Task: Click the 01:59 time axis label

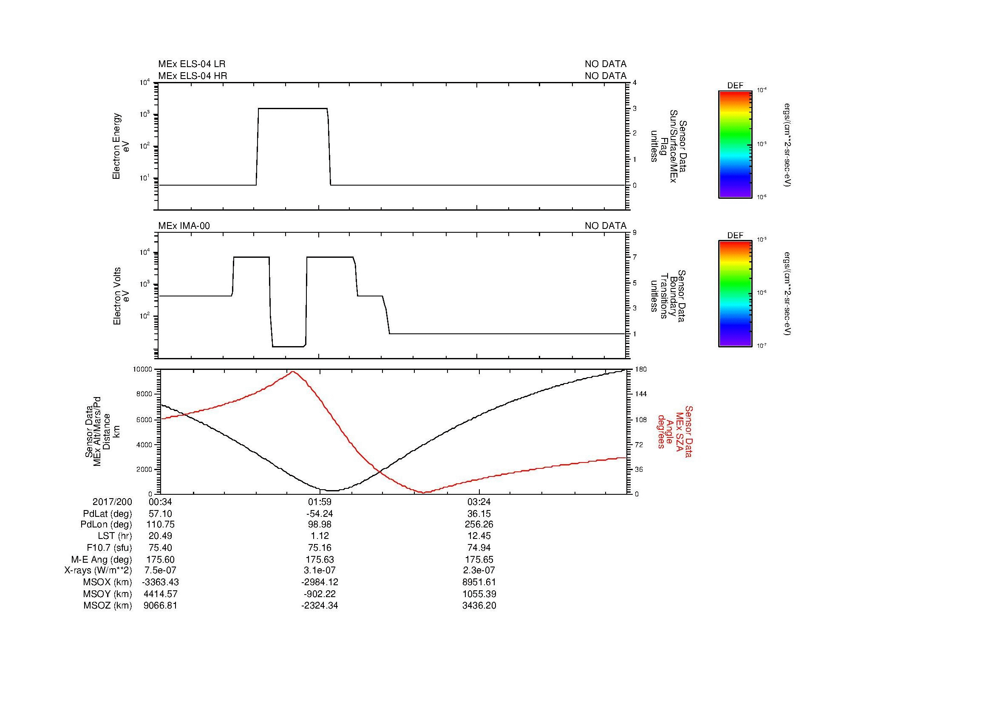Action: [x=320, y=502]
